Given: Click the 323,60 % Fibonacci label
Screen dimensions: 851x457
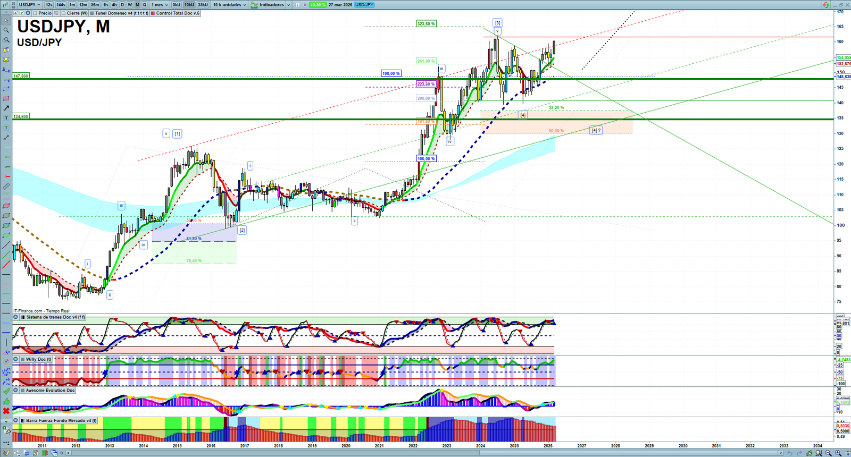Looking at the screenshot, I should coord(426,24).
